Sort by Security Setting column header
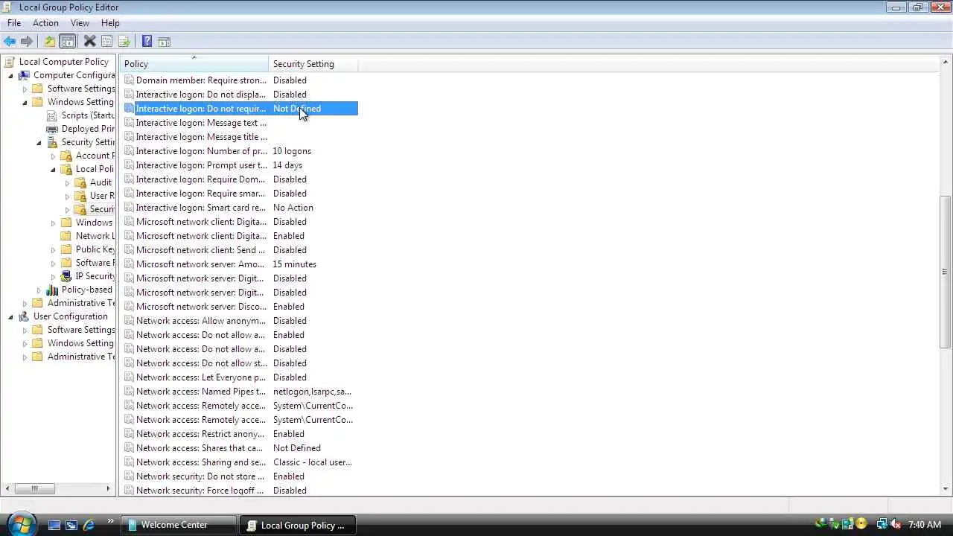This screenshot has height=536, width=953. click(x=313, y=64)
